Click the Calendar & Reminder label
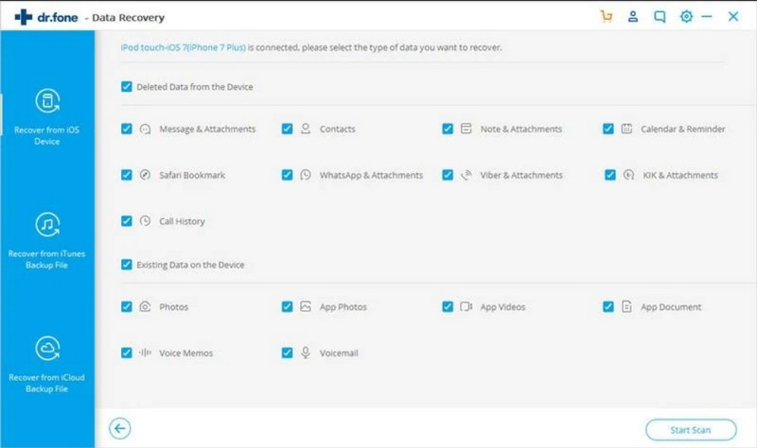This screenshot has width=757, height=448. pos(682,129)
